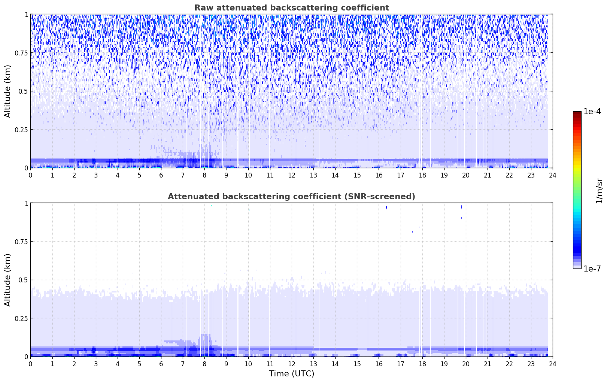Image resolution: width=607 pixels, height=382 pixels.
Task: Click the bottom plot's 'Altitude (km)' label
Action: [8, 280]
